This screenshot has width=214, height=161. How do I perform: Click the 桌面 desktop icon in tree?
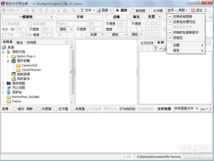point(4,47)
